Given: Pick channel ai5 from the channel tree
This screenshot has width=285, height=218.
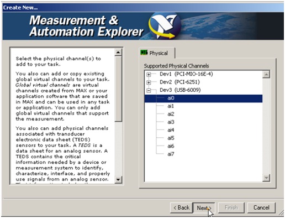Looking at the screenshot, I should click(171, 138).
